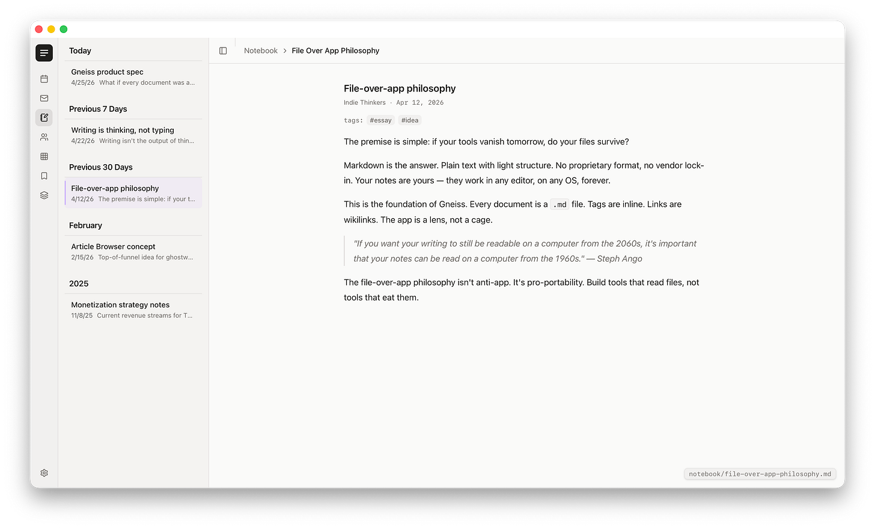Click the Previous 30 Days section header
This screenshot has height=528, width=875.
pyautogui.click(x=101, y=167)
